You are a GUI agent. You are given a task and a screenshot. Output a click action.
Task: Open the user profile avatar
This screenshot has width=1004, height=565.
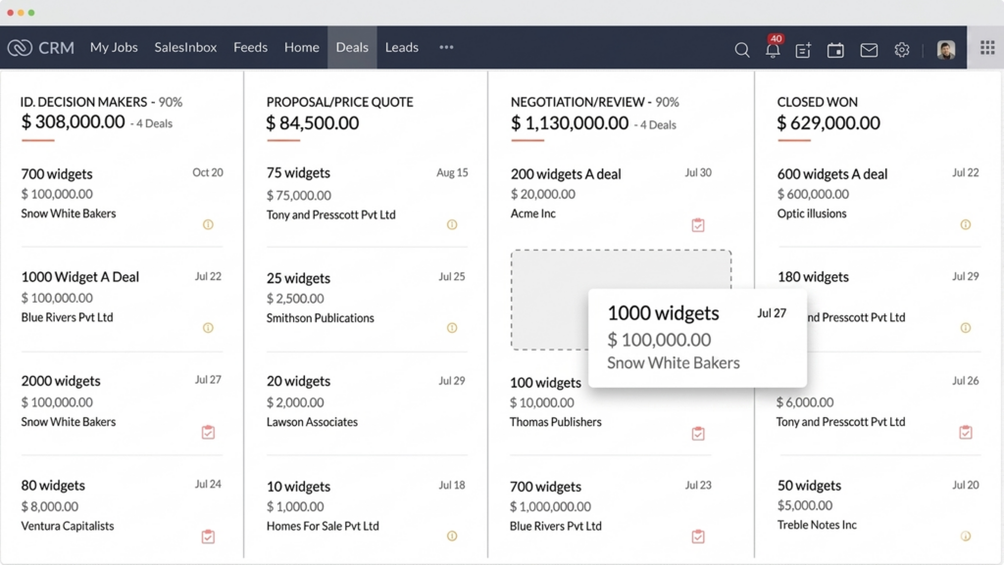pyautogui.click(x=946, y=49)
